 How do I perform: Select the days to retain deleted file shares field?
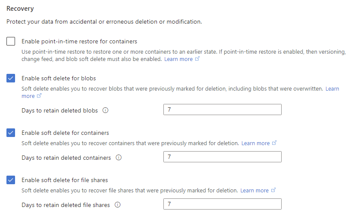pyautogui.click(x=222, y=204)
